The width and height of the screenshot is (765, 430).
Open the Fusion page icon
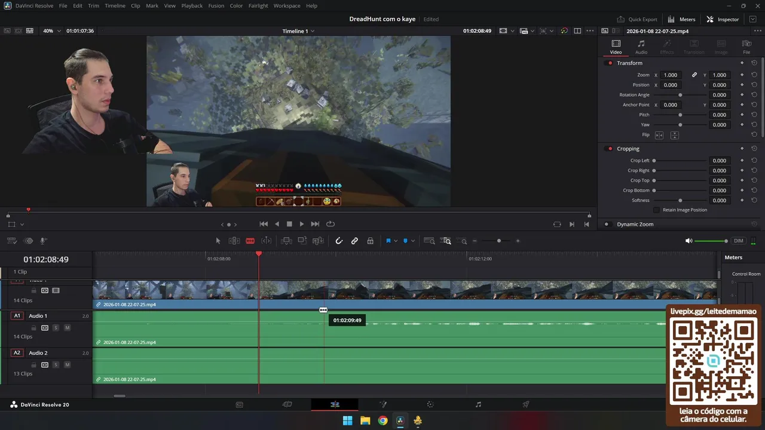383,404
